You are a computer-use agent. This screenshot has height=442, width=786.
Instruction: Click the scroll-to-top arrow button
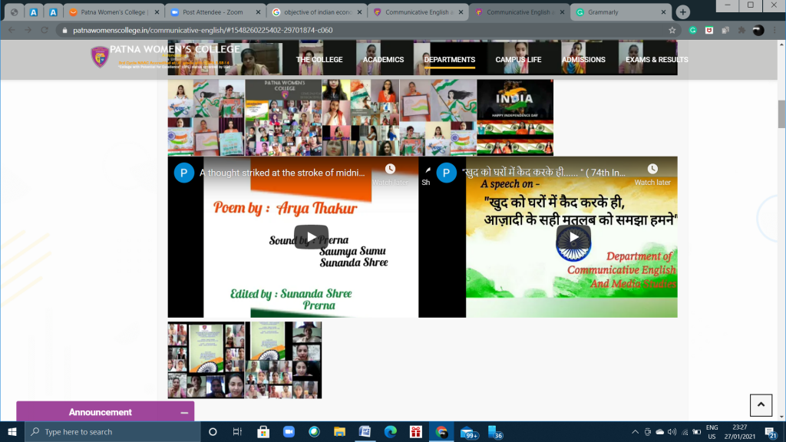[760, 405]
